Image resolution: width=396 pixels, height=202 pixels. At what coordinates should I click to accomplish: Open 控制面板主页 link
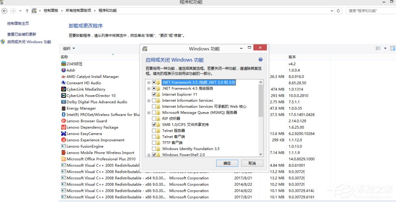pyautogui.click(x=18, y=23)
